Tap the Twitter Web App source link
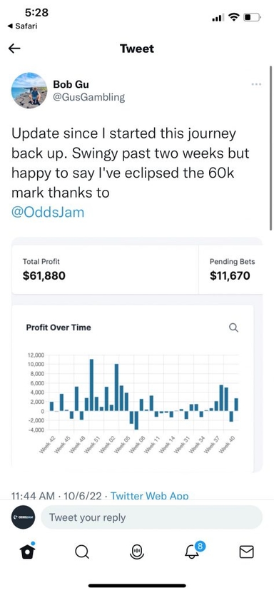This screenshot has width=274, height=593. 149,496
